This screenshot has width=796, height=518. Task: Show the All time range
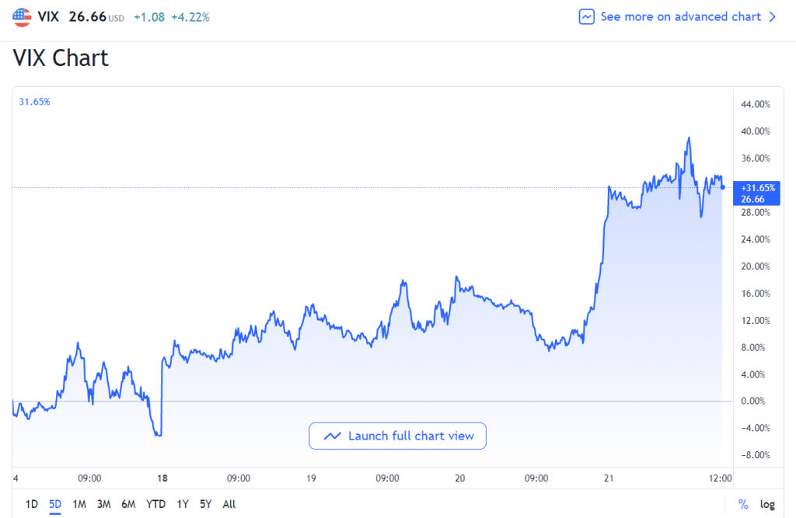tap(229, 504)
